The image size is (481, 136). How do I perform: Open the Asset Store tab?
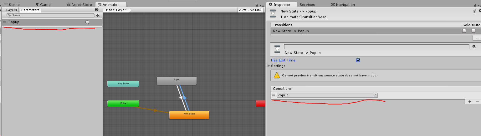(x=79, y=5)
